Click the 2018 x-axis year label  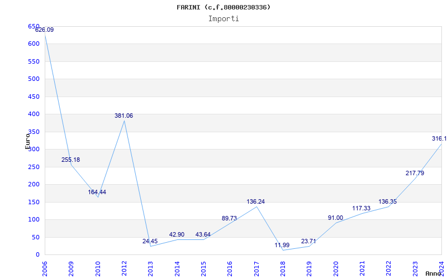[283, 269]
